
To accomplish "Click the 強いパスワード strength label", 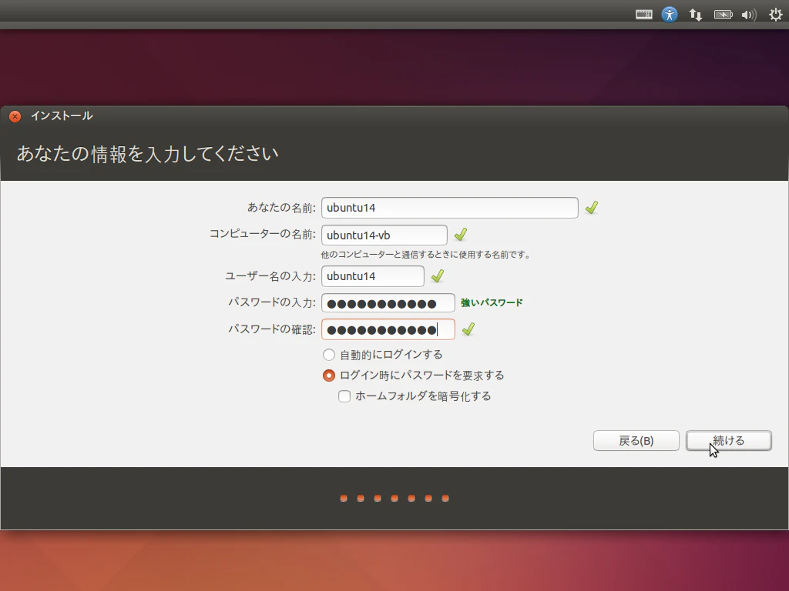I will point(492,302).
